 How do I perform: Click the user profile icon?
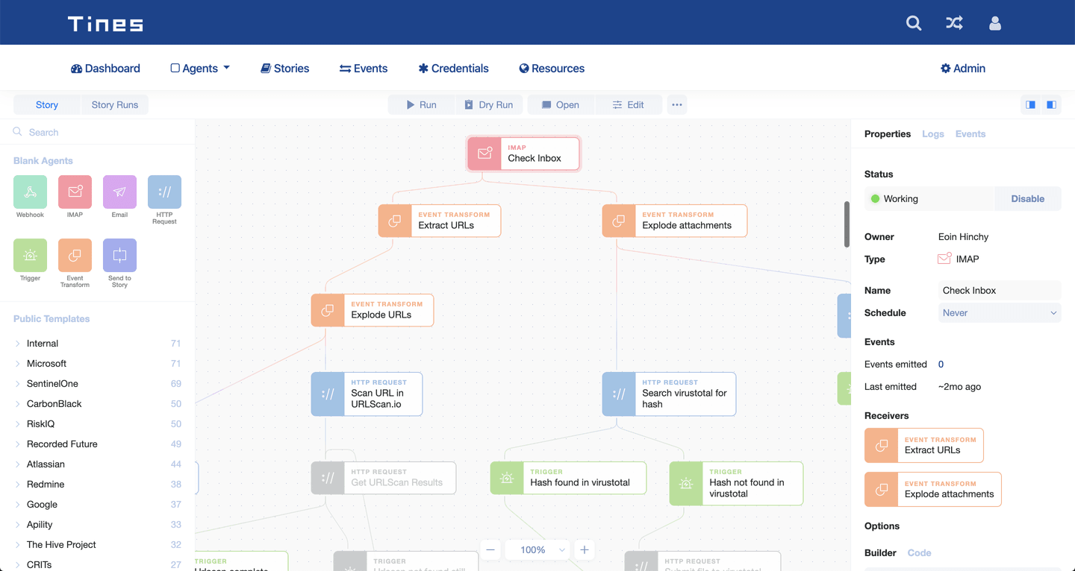click(x=994, y=23)
